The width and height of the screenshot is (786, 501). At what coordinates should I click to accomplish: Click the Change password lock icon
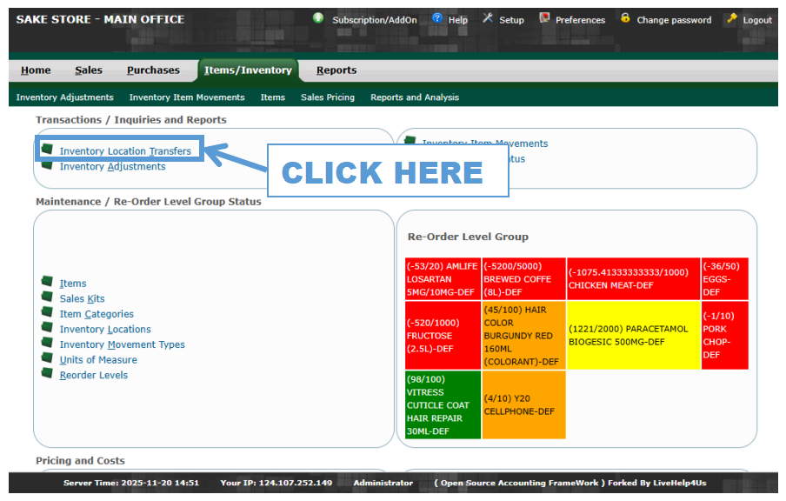pyautogui.click(x=625, y=18)
